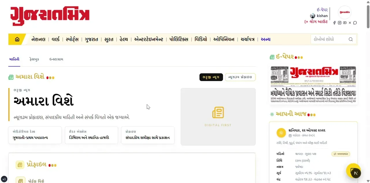Click newspaper icon beside અમારા વિશે heading
370x183 pixels.
(11, 77)
